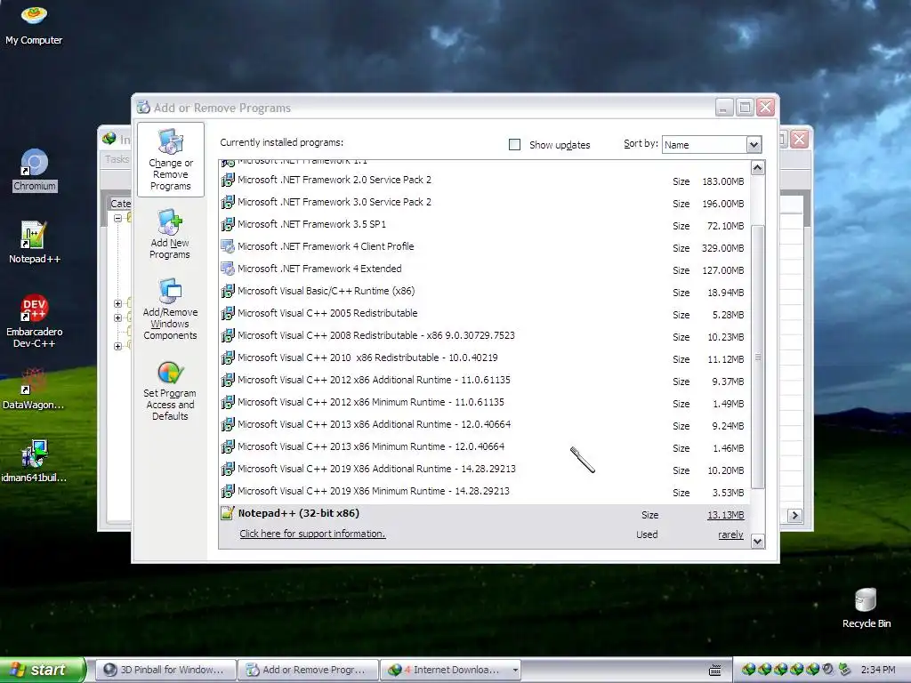Select Visual C++ 2012 x86 Minimum Runtime
This screenshot has width=911, height=683.
[x=485, y=403]
